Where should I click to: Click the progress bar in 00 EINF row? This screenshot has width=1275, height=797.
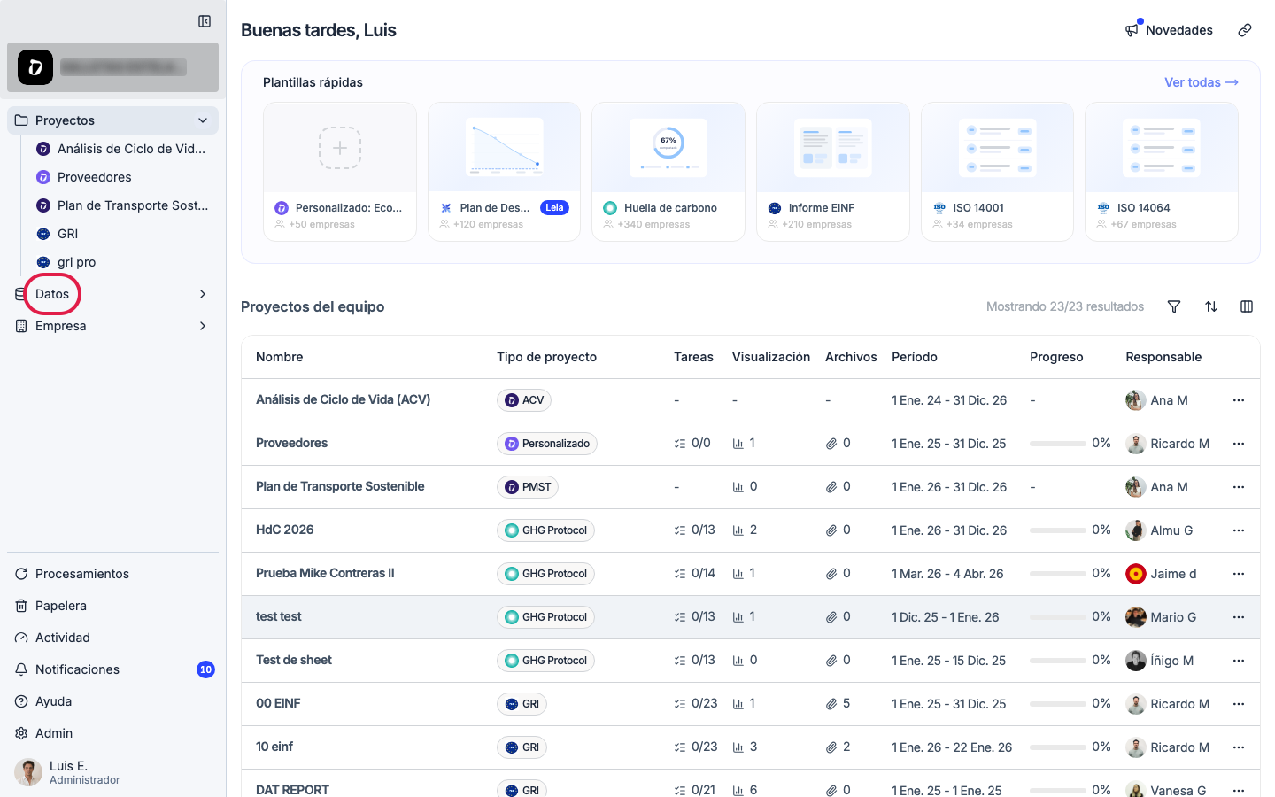pyautogui.click(x=1058, y=704)
